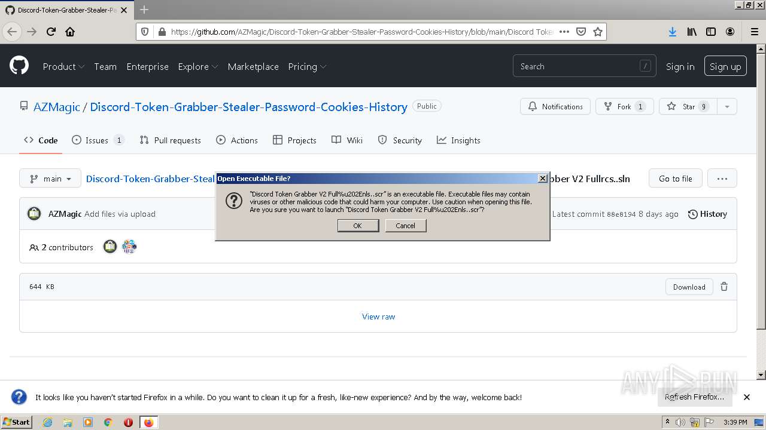Screen dimensions: 766x430
Task: Open the AZMagic owner link
Action: (57, 107)
